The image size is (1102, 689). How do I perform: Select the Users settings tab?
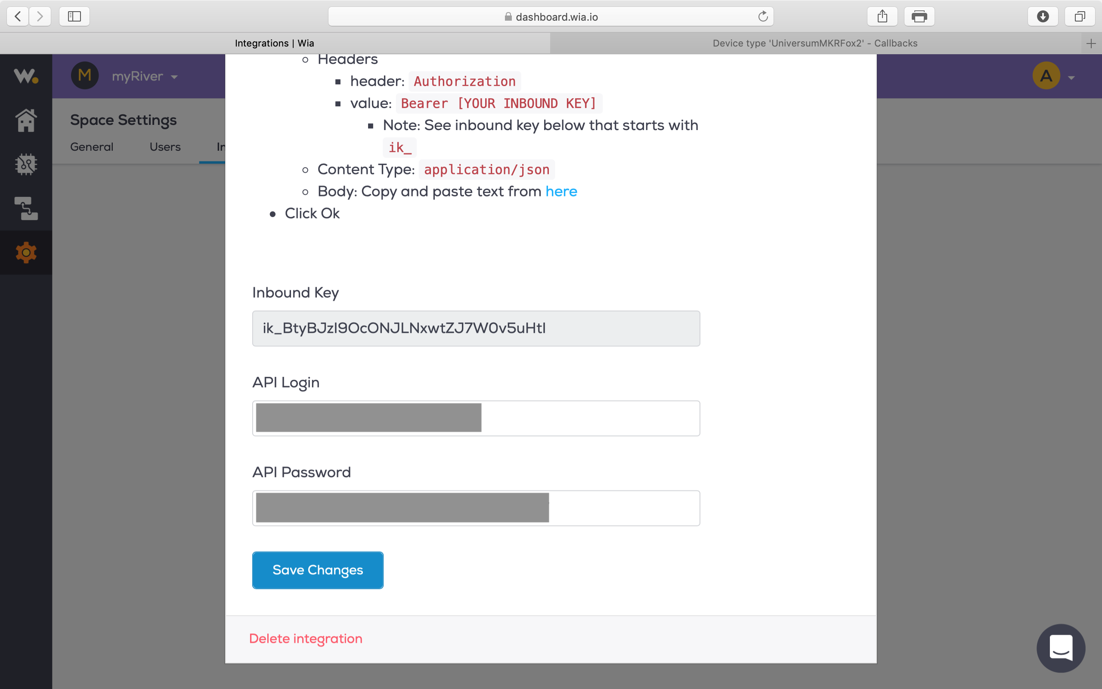tap(165, 147)
